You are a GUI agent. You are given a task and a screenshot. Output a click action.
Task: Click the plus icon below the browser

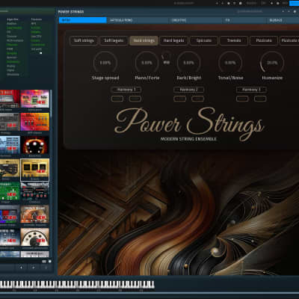point(34,268)
